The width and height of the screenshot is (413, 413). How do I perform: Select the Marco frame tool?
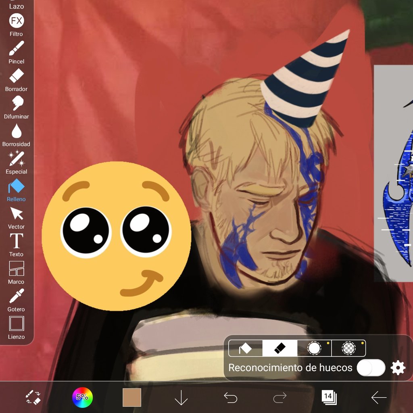coord(16,273)
